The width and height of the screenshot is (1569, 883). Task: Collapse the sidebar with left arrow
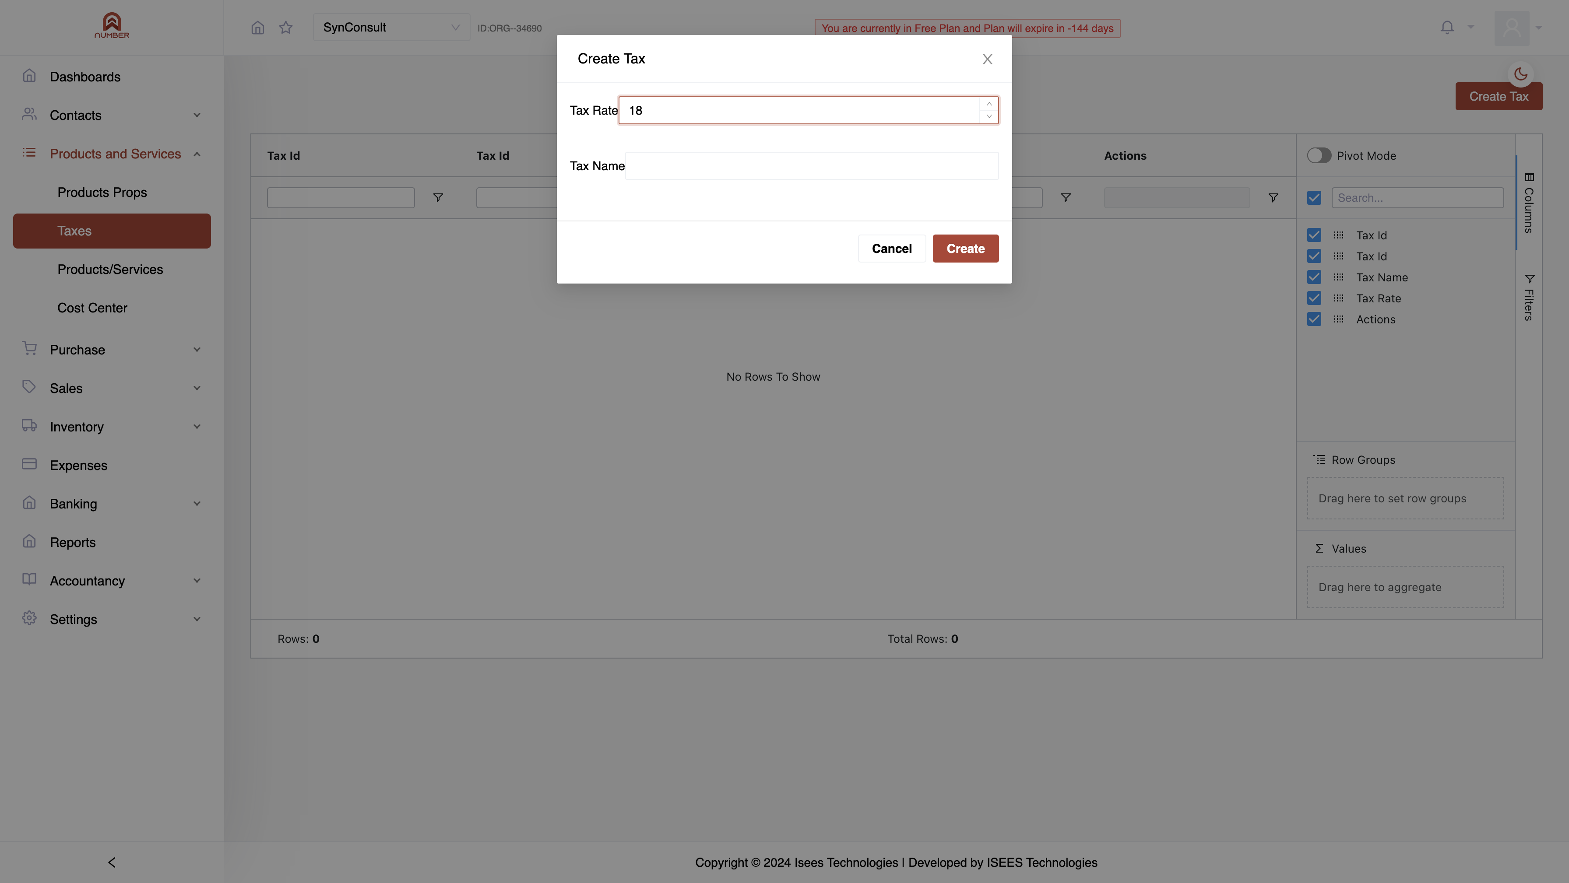(112, 862)
